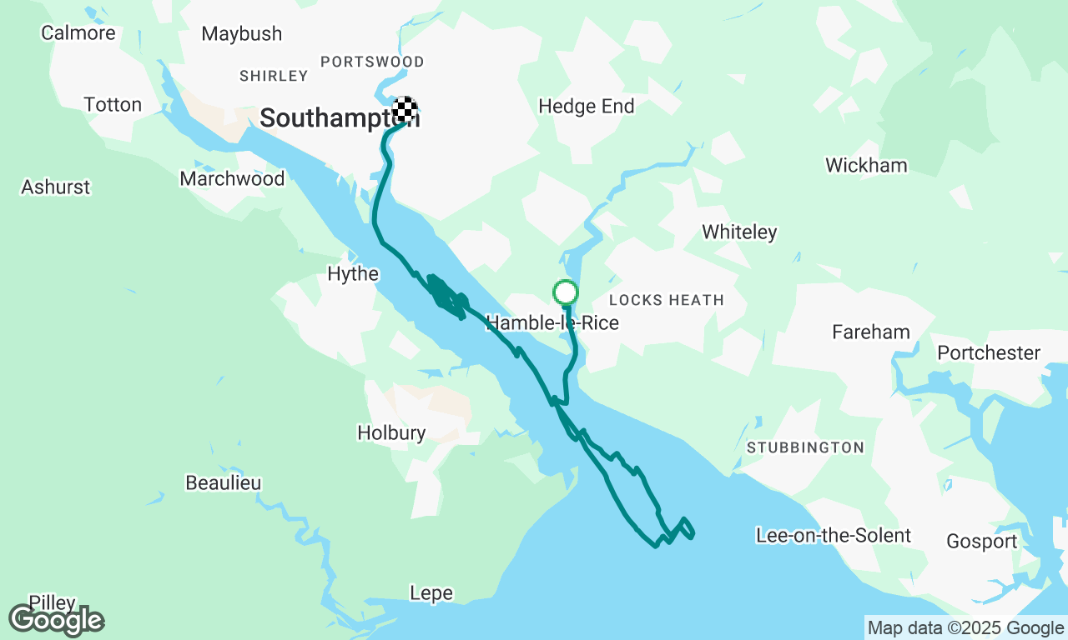The image size is (1068, 640).
Task: Click the green circle start marker
Action: 566,292
